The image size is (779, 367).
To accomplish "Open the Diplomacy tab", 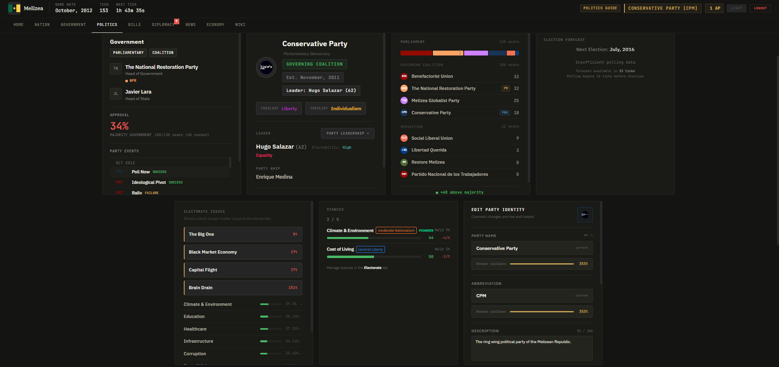I will (x=163, y=25).
